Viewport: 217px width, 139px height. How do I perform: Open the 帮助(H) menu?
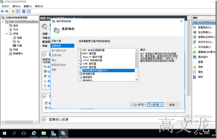pos(39,6)
